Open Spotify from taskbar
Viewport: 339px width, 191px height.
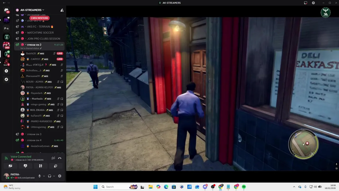pos(244,187)
